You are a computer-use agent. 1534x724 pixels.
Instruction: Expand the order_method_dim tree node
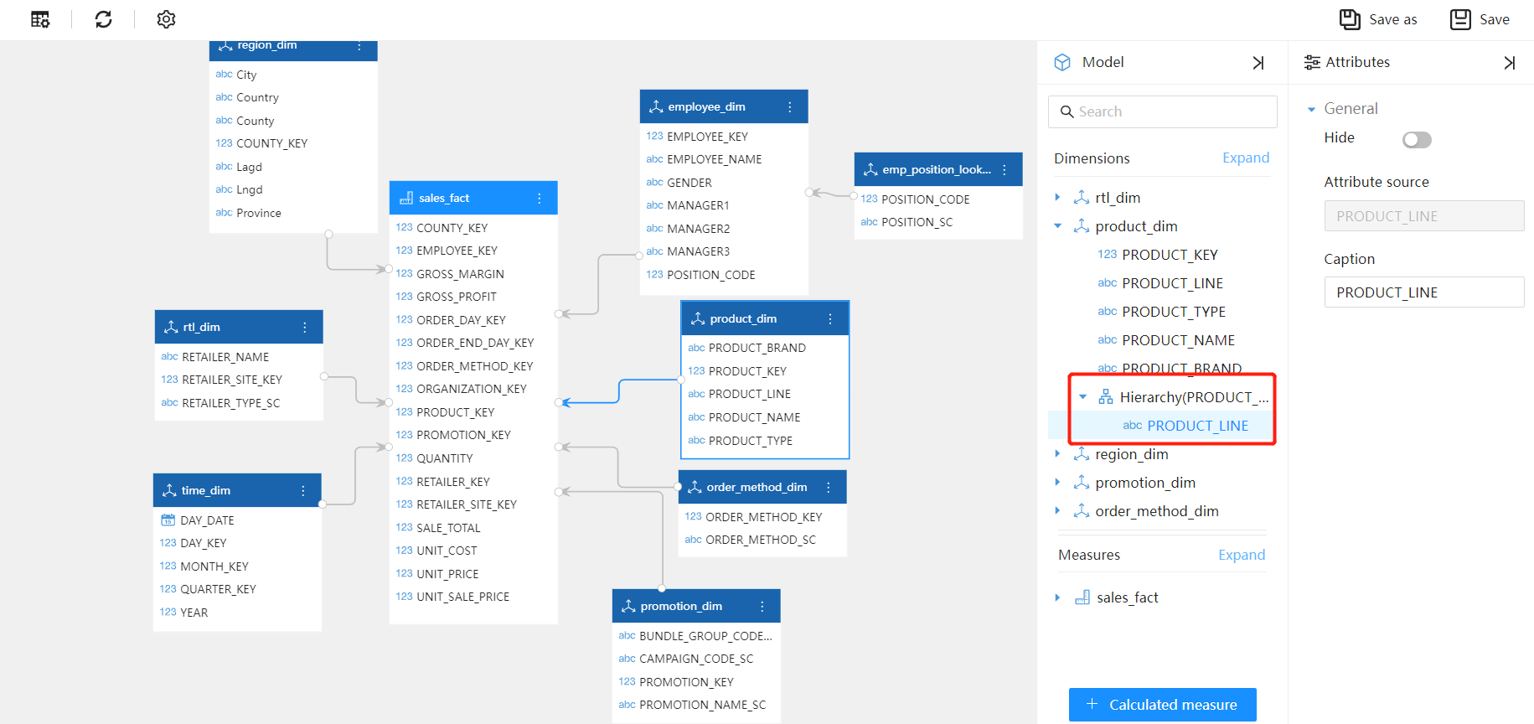1057,511
